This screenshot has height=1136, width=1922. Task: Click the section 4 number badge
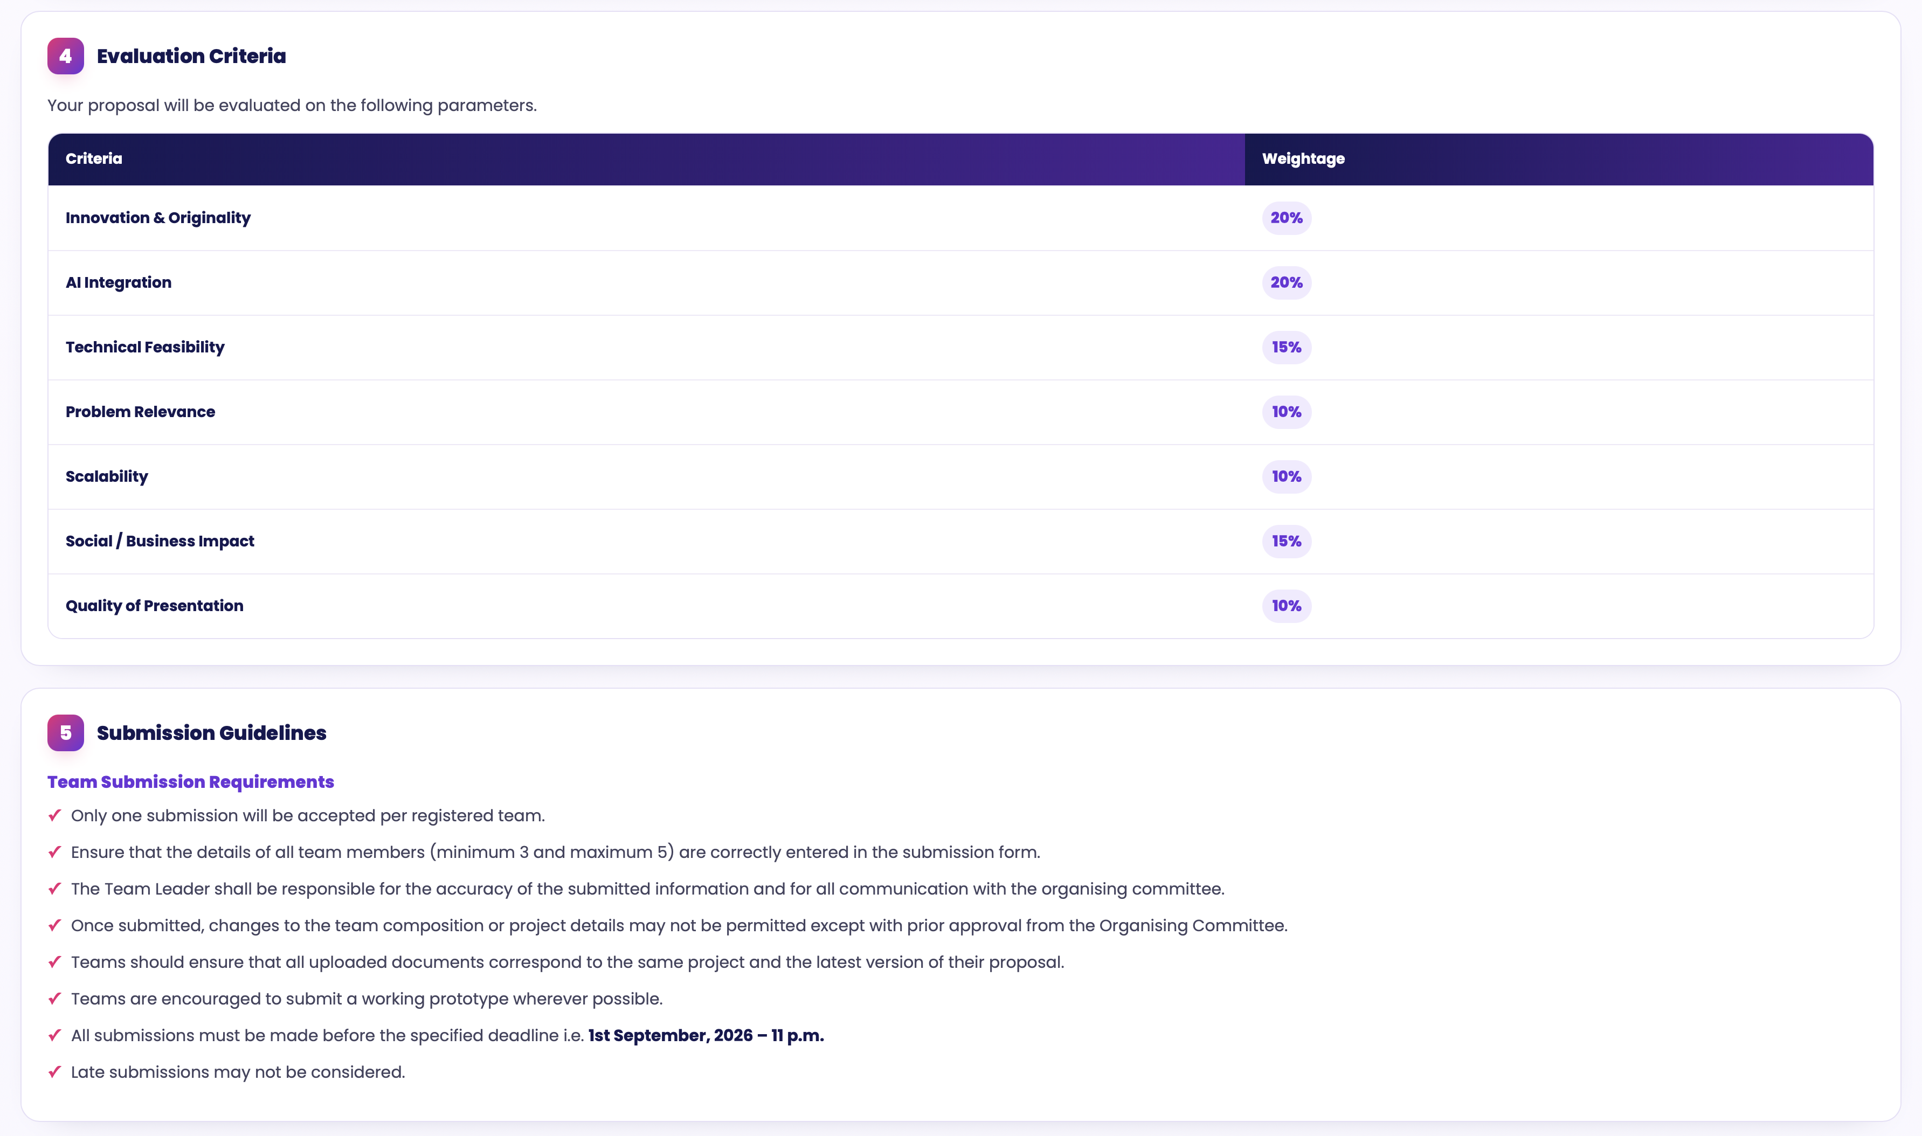[x=66, y=56]
